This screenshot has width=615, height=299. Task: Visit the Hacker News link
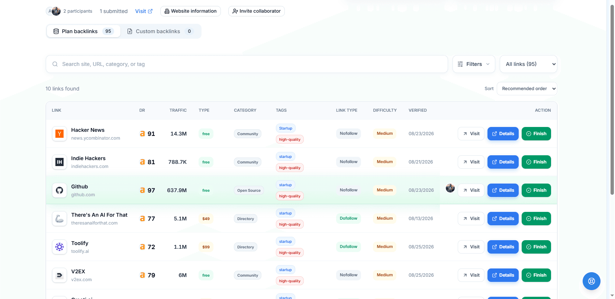(x=471, y=134)
